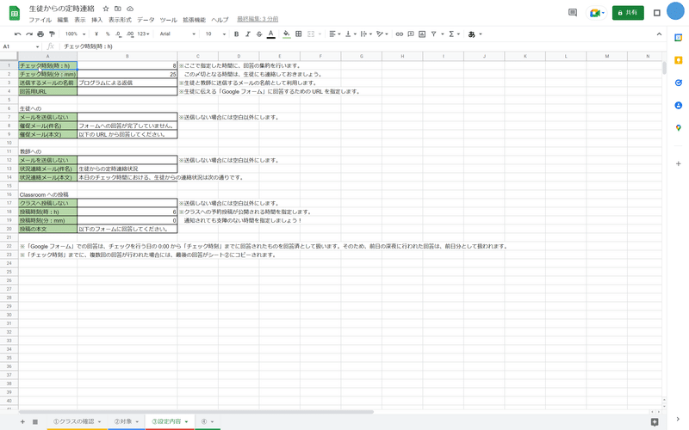Open cell borders tool
This screenshot has height=430, width=689.
[298, 34]
